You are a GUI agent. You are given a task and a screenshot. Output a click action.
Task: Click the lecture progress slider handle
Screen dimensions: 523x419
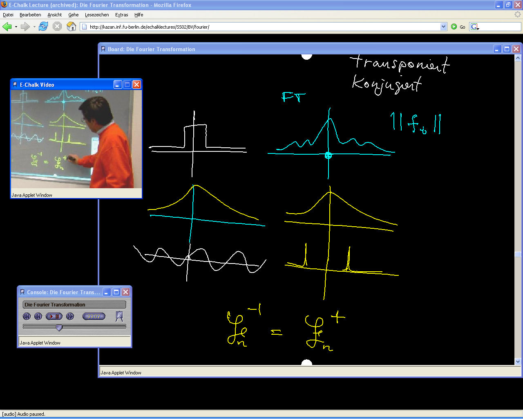pos(59,328)
